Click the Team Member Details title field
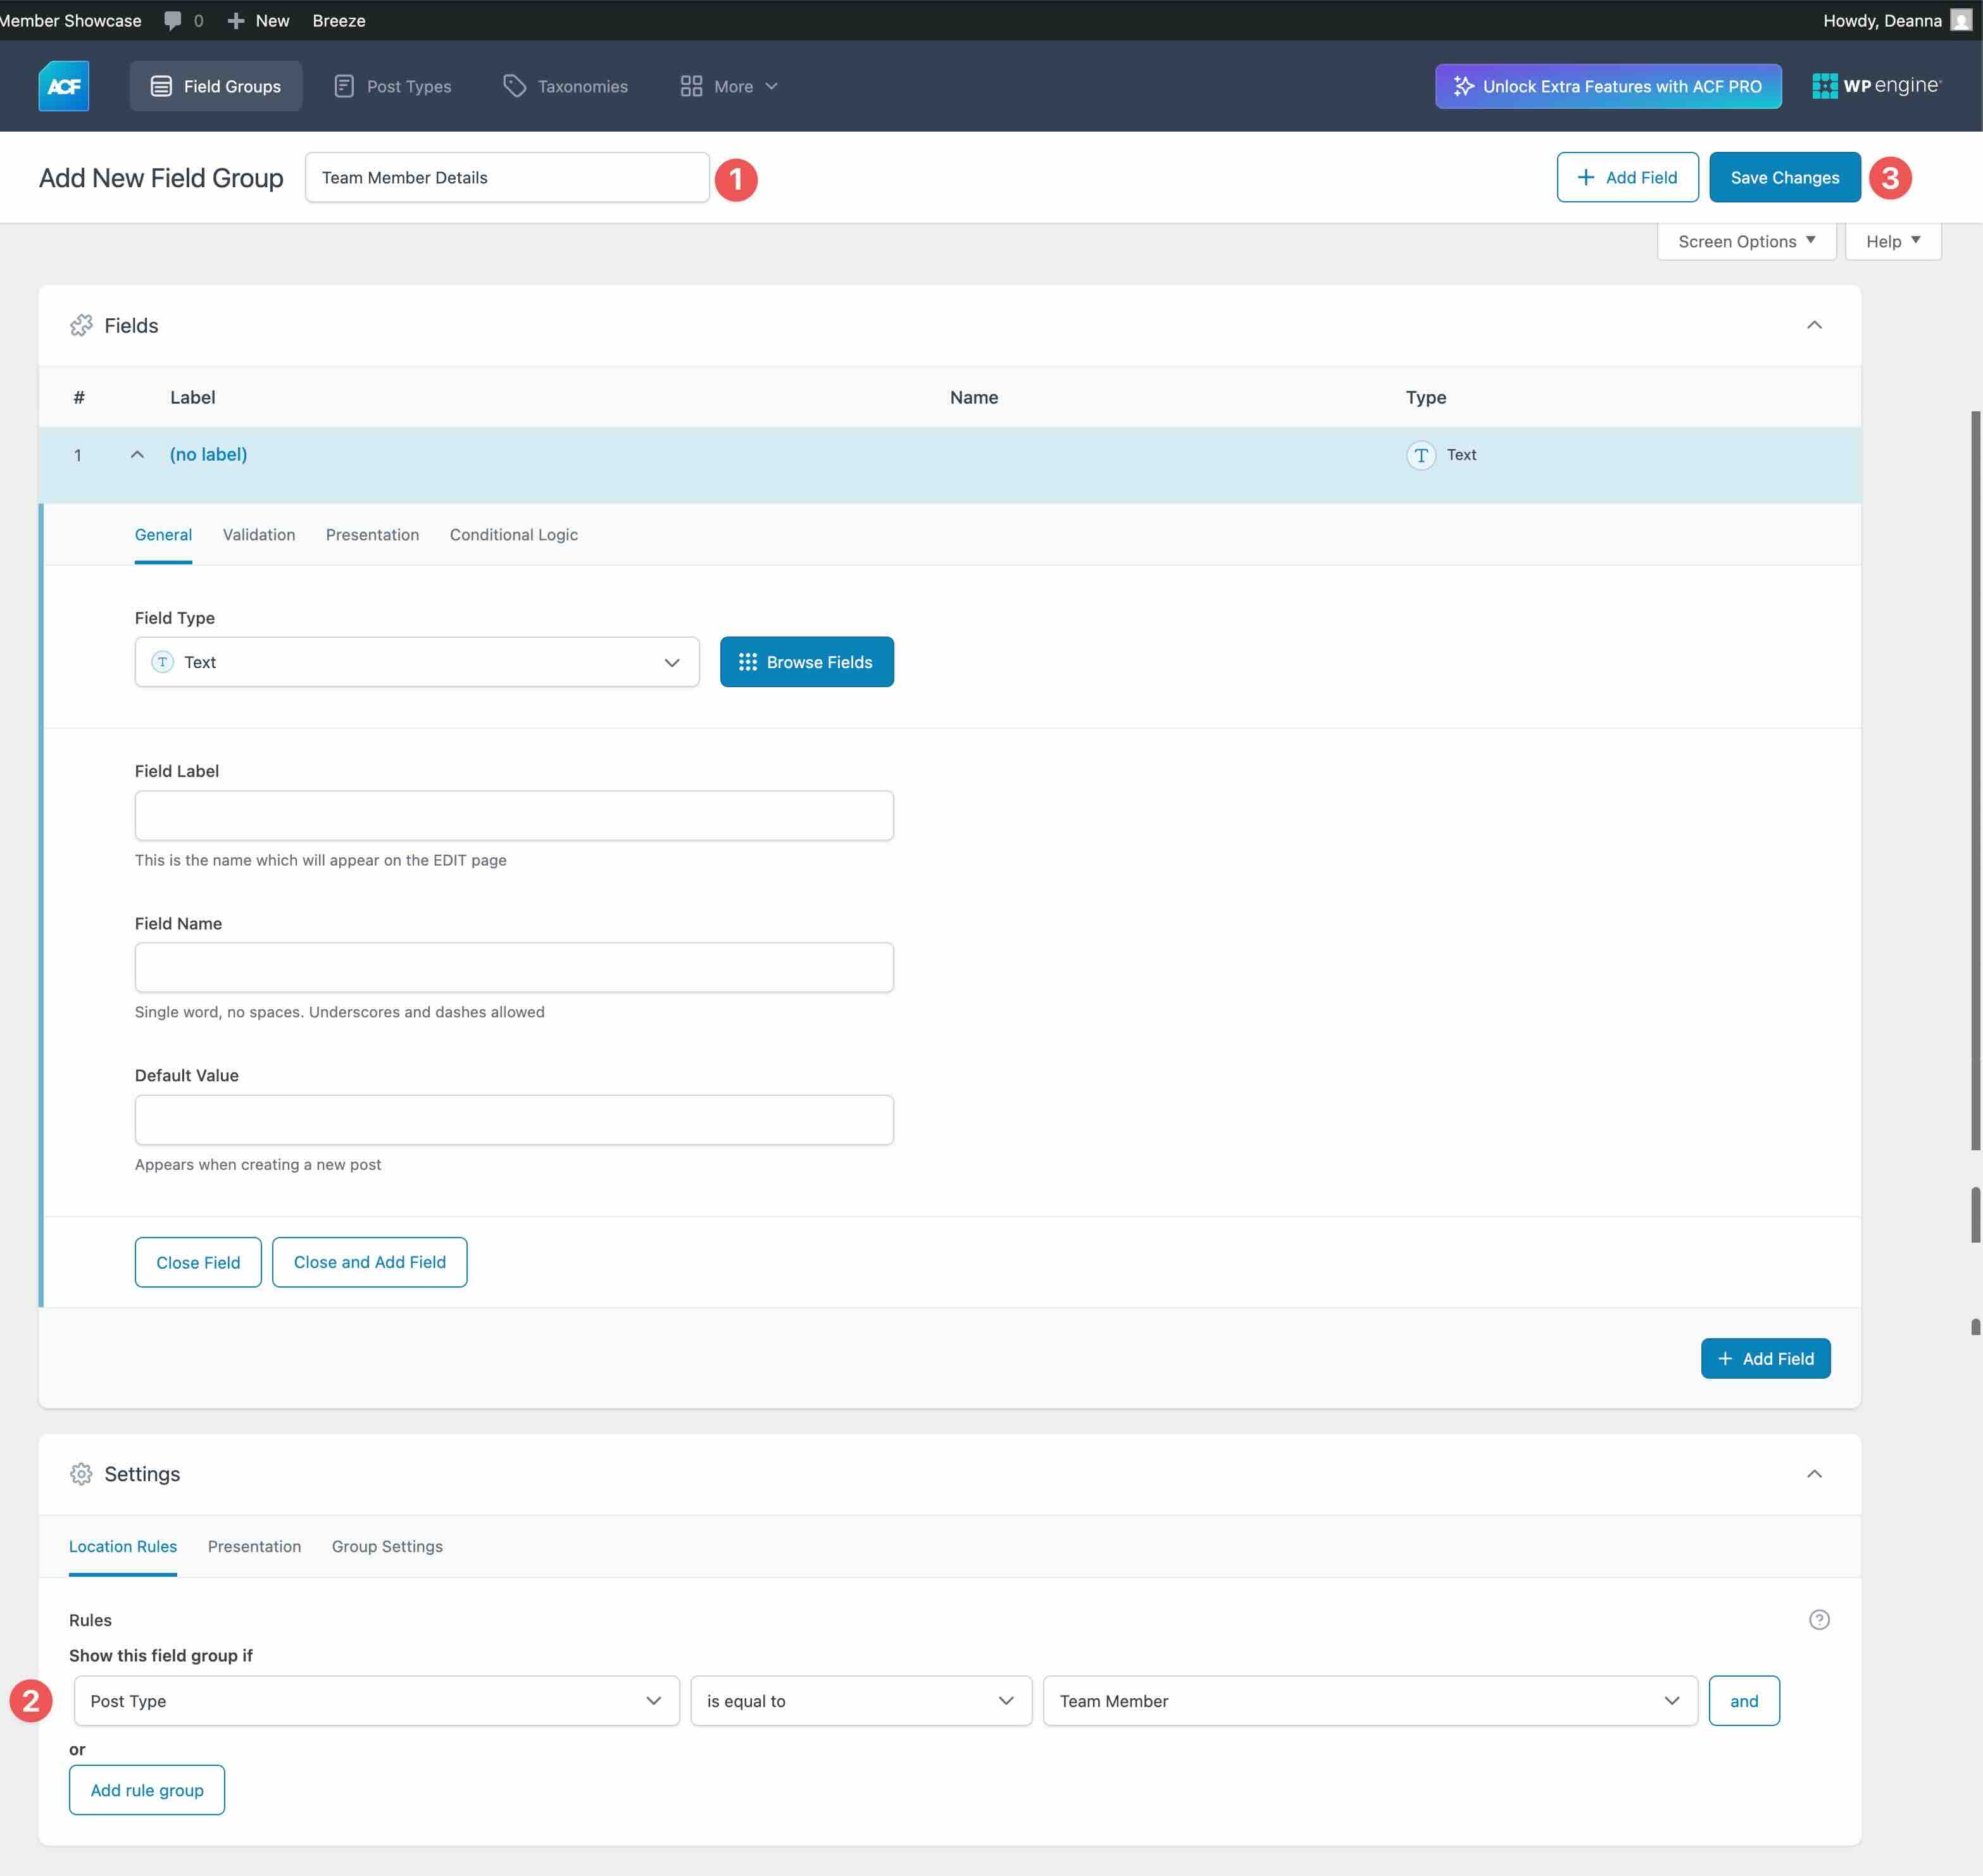The height and width of the screenshot is (1876, 1983). (x=506, y=177)
